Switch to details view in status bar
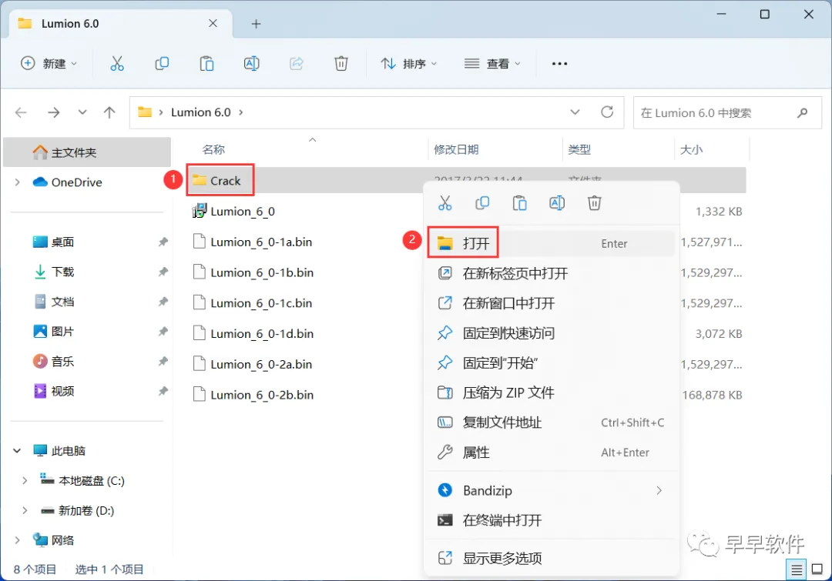832x581 pixels. [797, 570]
